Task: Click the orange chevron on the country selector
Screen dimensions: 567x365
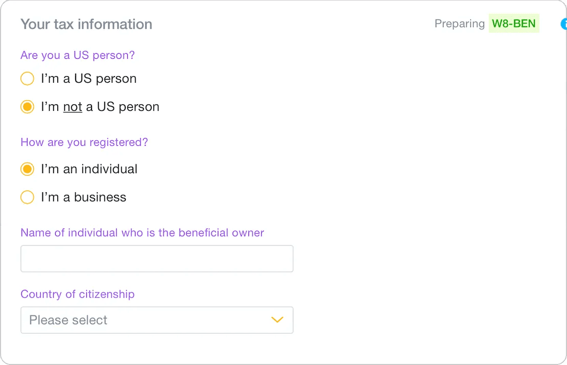Action: [x=278, y=320]
